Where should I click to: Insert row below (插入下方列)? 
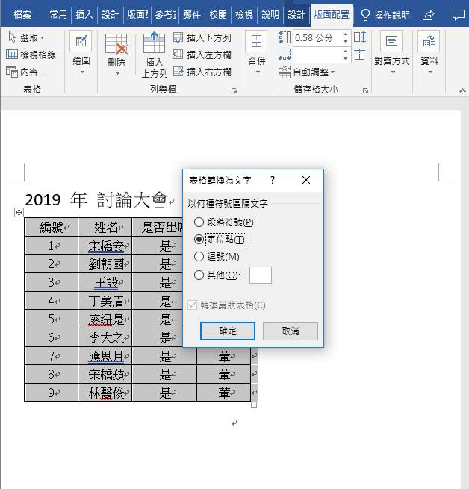(202, 38)
